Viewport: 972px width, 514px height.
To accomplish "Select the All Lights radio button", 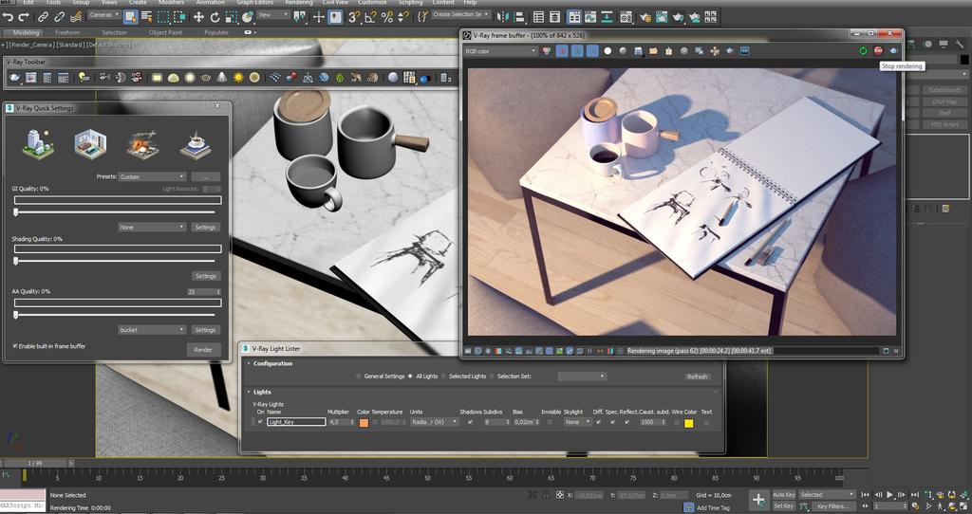I will click(410, 376).
